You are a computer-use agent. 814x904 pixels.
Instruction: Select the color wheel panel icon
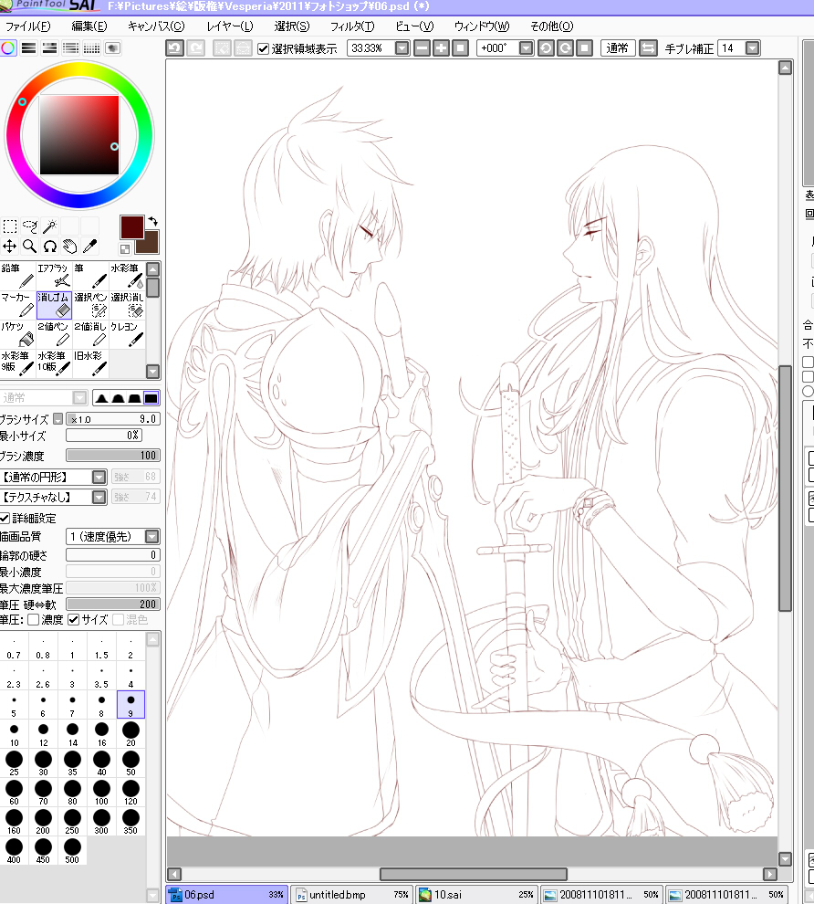[x=8, y=47]
